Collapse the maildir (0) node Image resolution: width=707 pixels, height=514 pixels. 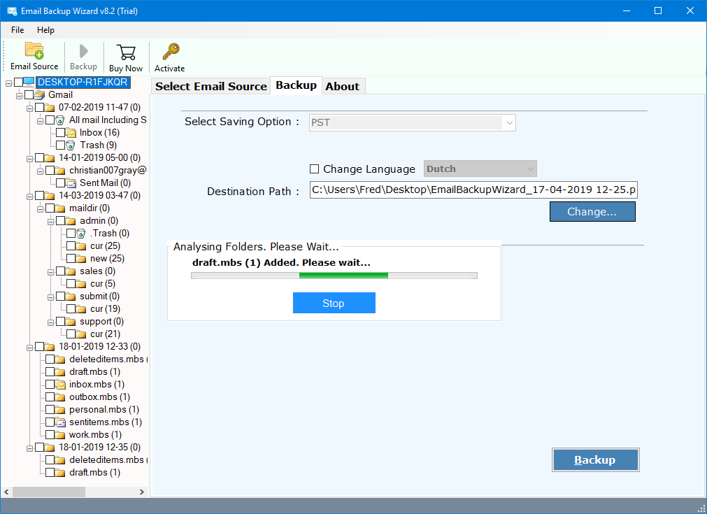[x=40, y=209]
